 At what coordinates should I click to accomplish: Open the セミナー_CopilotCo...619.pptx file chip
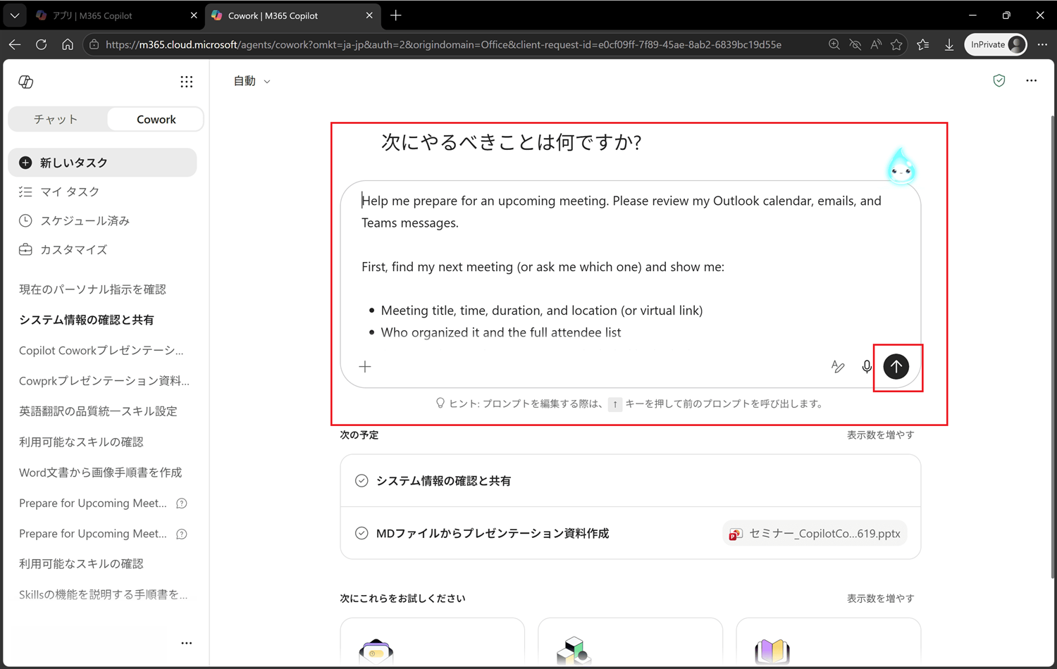pyautogui.click(x=815, y=533)
